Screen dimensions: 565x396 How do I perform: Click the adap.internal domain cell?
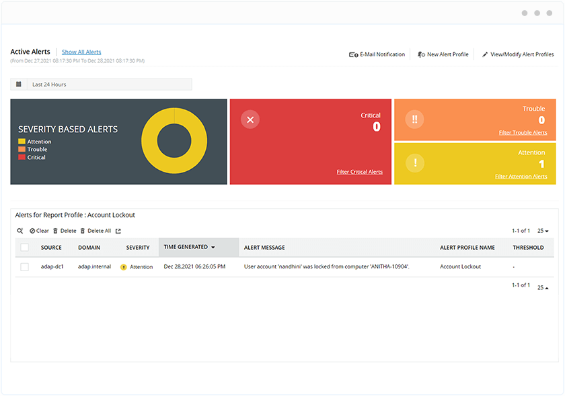(x=94, y=266)
